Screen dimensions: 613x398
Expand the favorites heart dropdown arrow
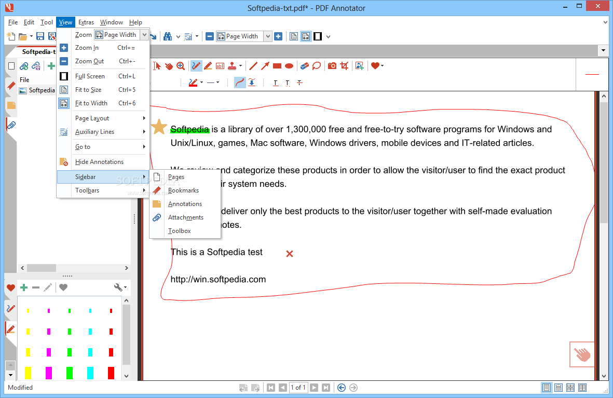(383, 66)
